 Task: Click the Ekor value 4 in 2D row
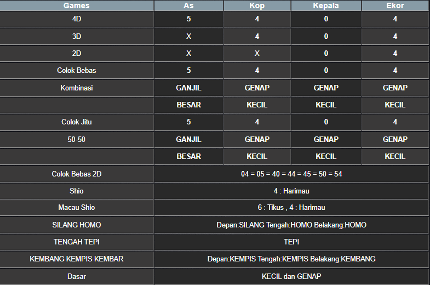(x=395, y=53)
